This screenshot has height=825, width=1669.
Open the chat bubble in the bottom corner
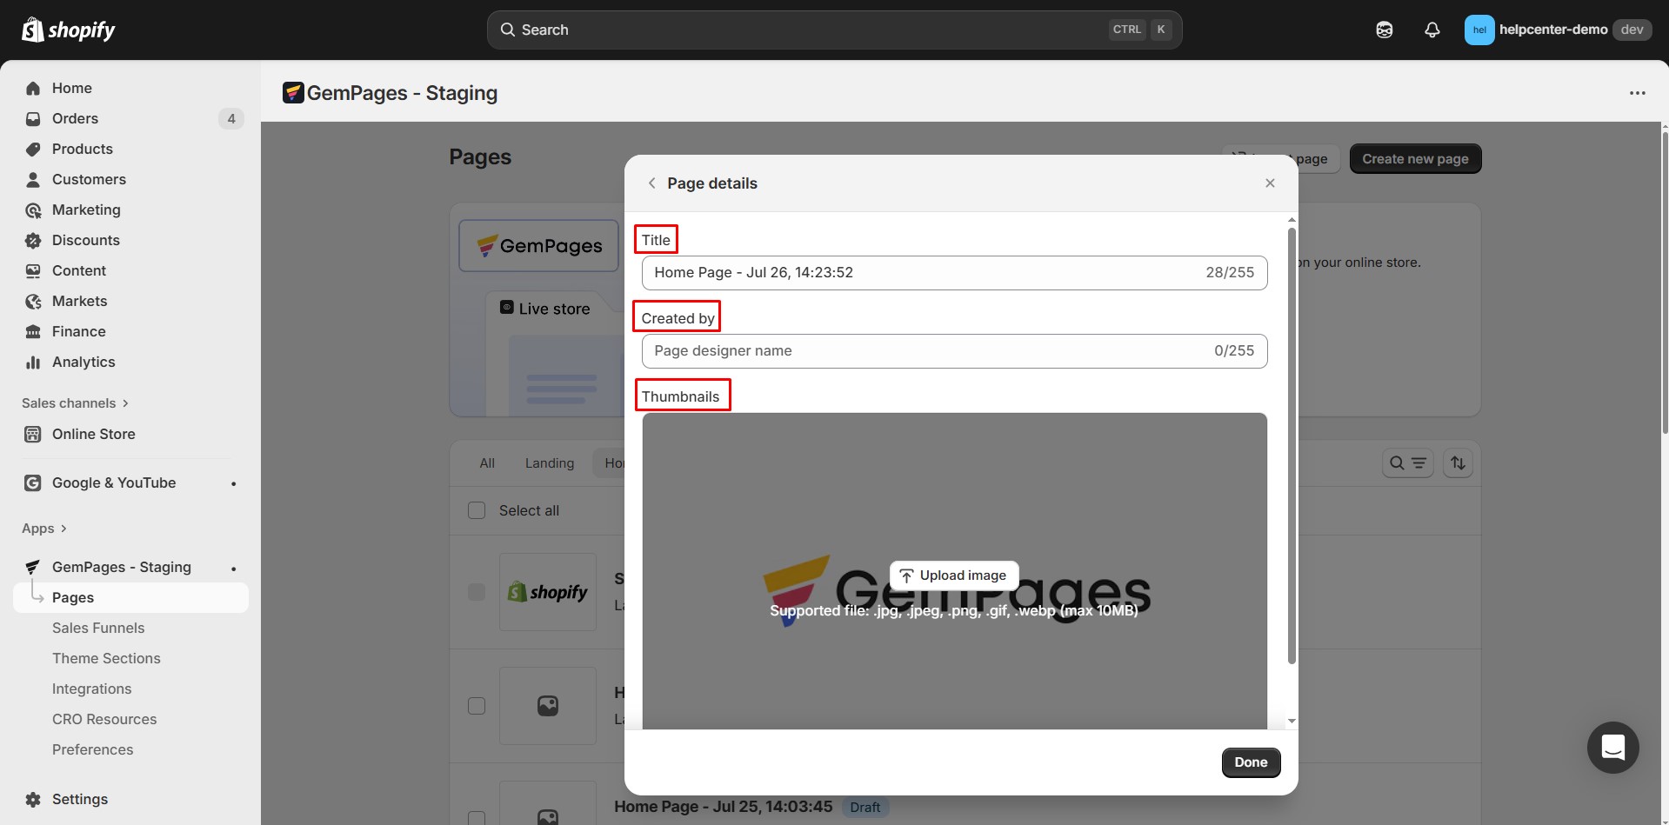(x=1612, y=748)
